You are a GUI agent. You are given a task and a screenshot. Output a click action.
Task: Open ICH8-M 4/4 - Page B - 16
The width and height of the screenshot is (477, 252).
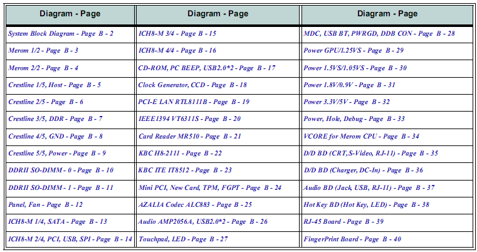click(177, 51)
